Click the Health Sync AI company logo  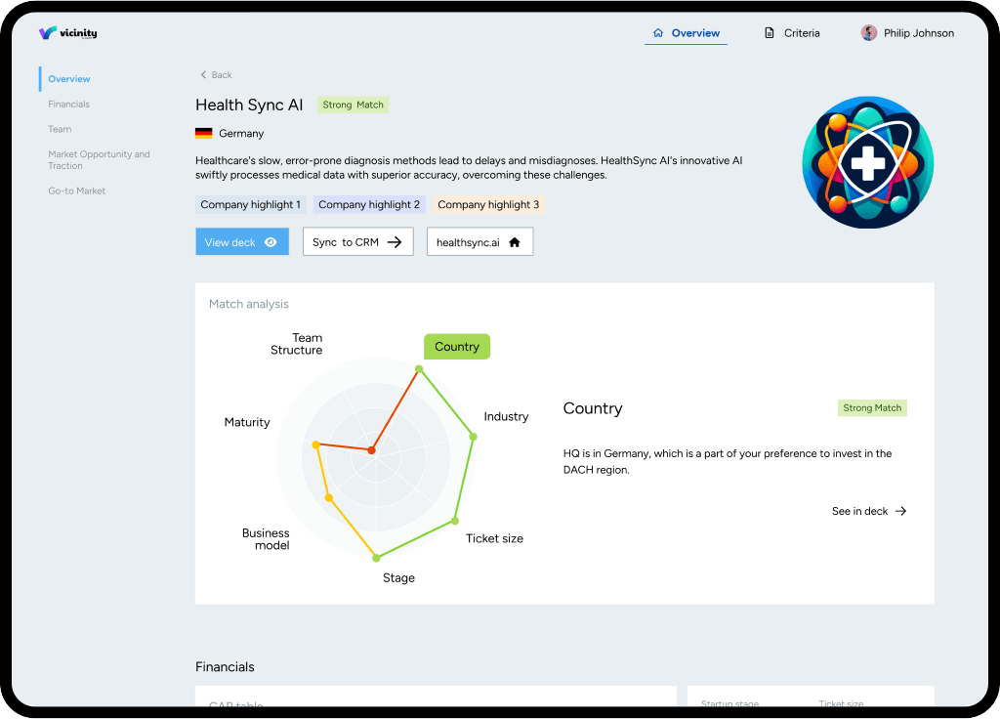click(867, 162)
